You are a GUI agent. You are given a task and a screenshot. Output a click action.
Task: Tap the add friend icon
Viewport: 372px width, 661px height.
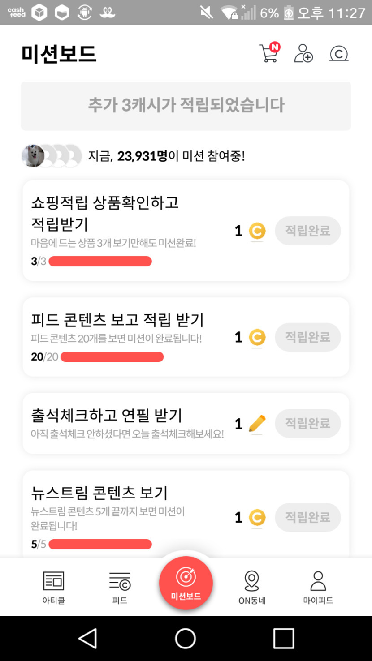(303, 53)
